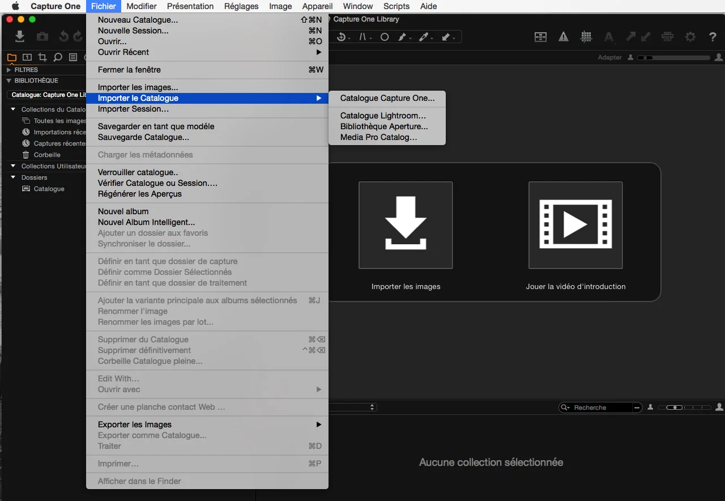
Task: Select Verrouiller catalogue.. menu item
Action: [x=207, y=172]
